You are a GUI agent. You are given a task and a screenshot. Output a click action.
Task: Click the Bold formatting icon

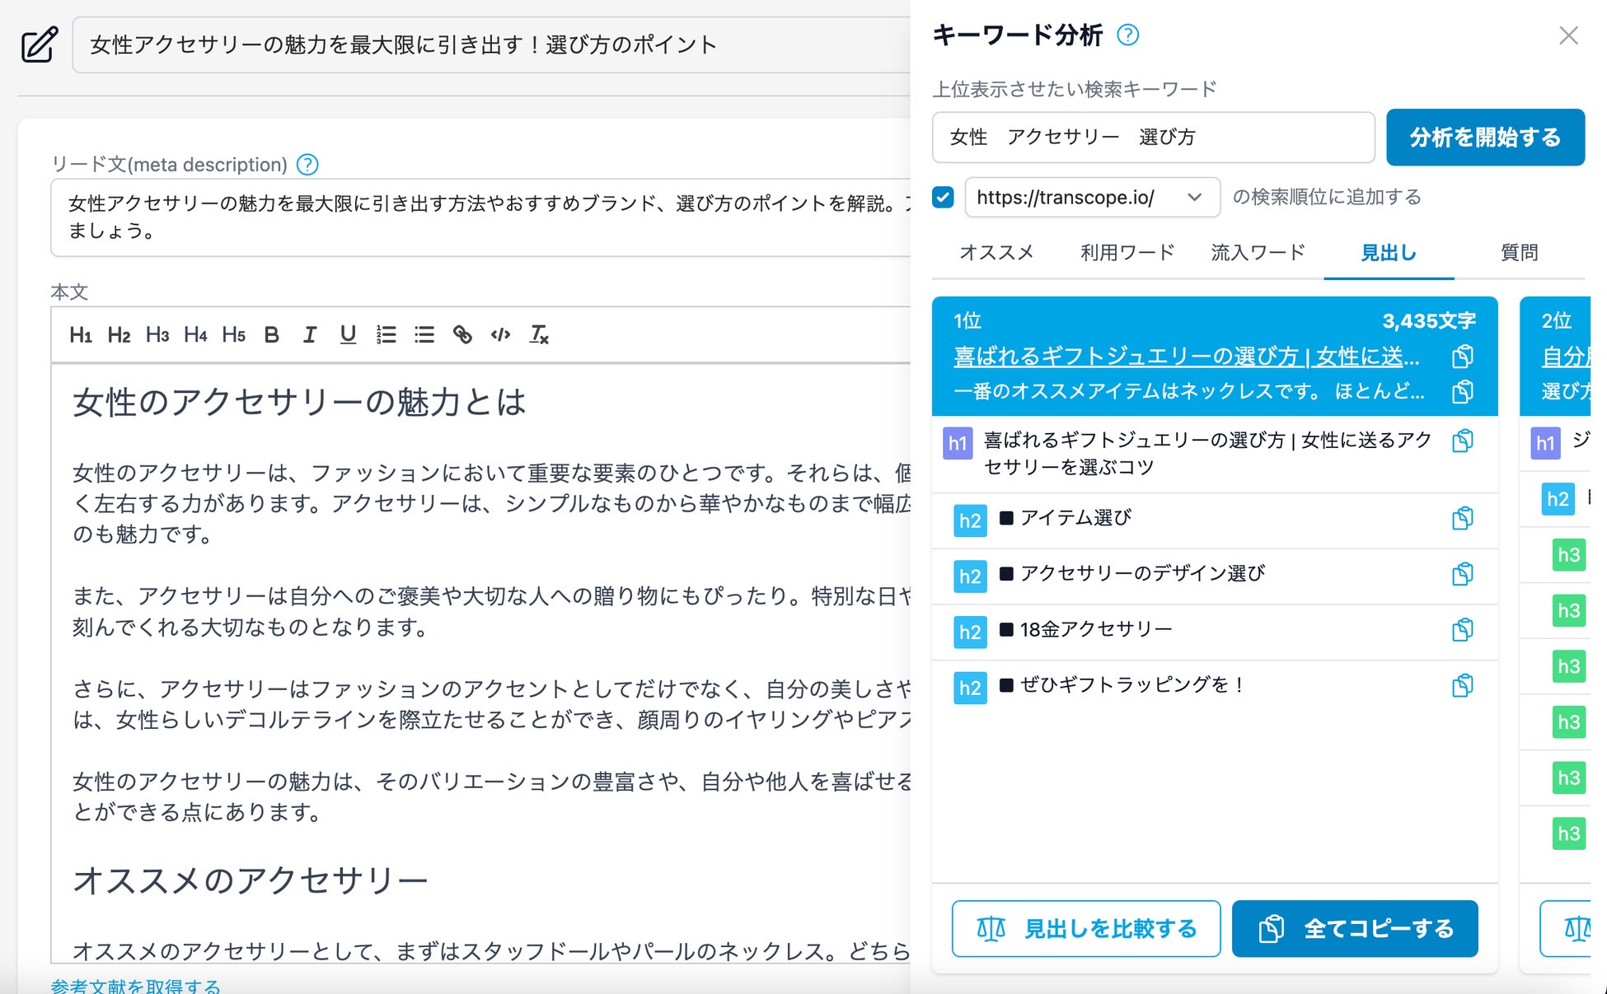tap(271, 334)
